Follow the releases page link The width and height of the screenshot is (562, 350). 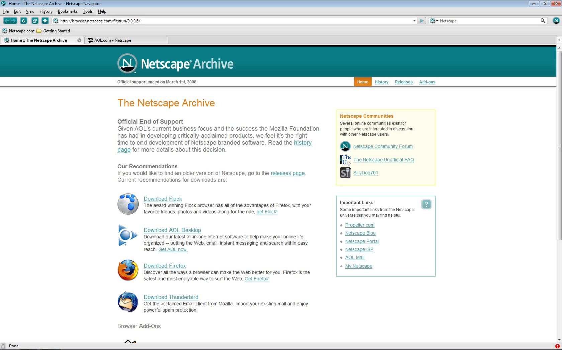[x=288, y=173]
